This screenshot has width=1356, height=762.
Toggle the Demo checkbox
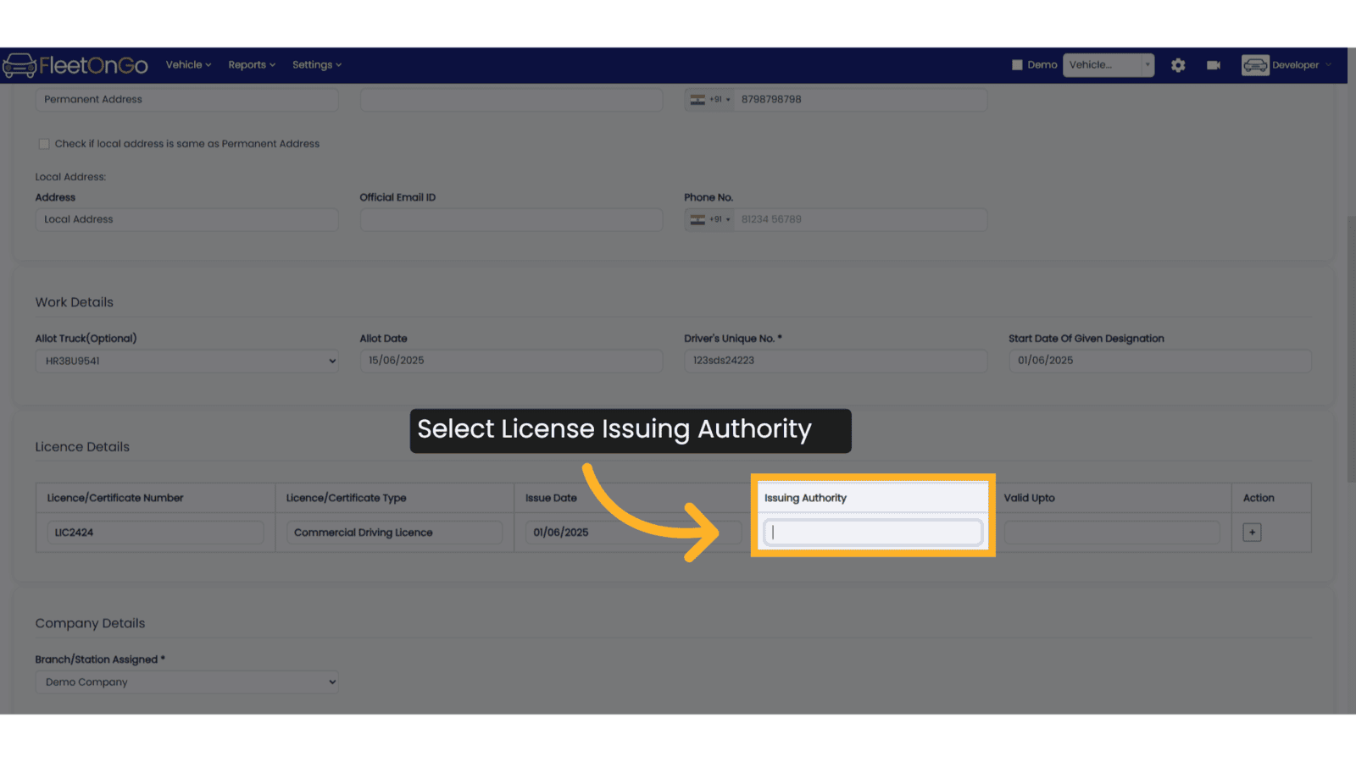1017,65
